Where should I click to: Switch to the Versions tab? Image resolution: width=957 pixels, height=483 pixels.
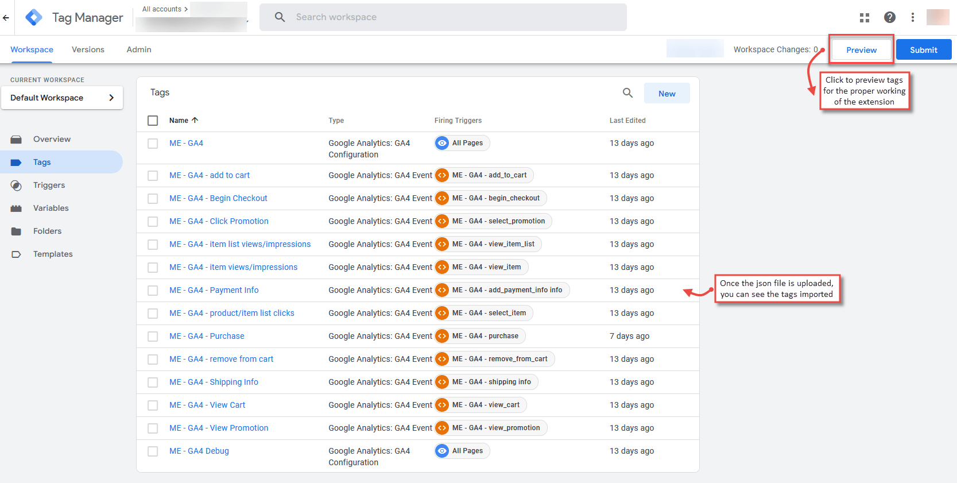tap(88, 49)
